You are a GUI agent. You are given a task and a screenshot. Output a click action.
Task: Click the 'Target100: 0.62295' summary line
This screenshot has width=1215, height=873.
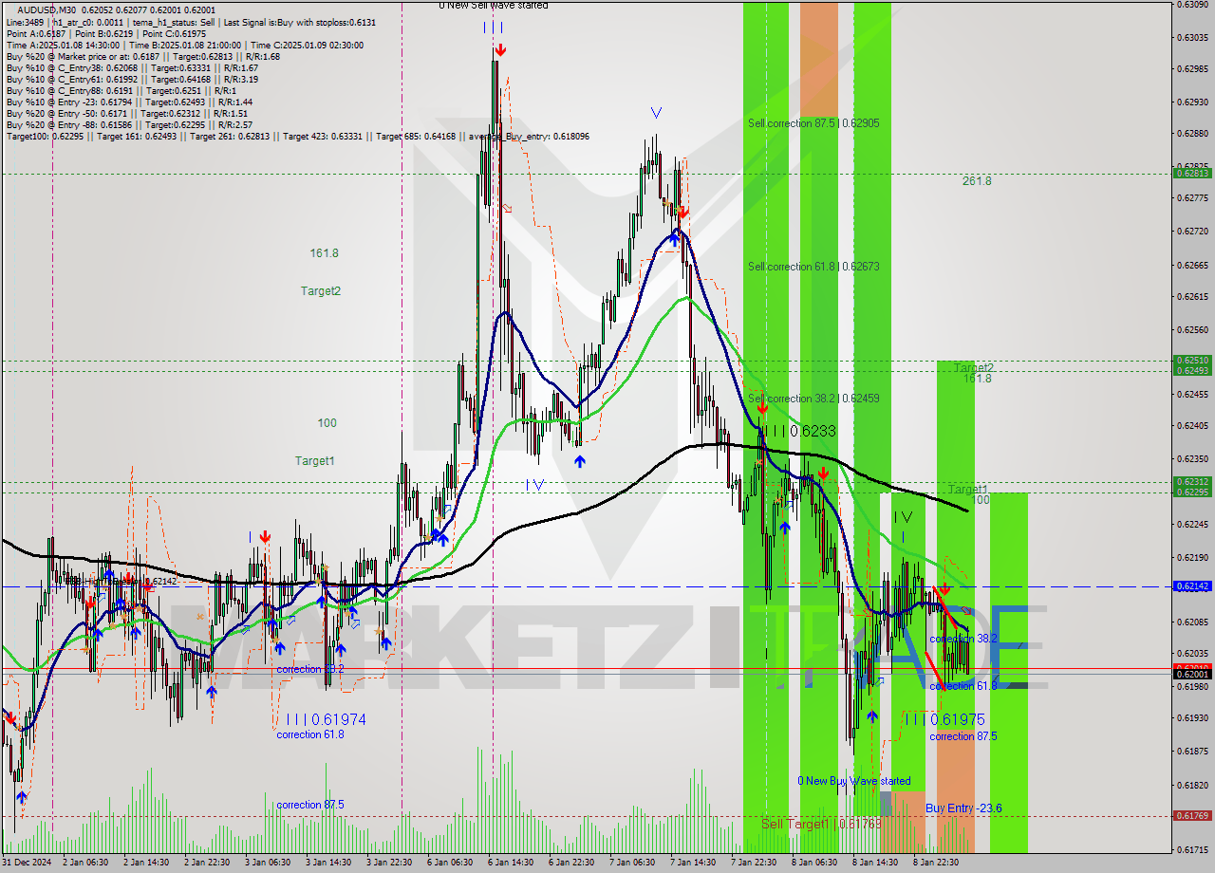point(298,137)
